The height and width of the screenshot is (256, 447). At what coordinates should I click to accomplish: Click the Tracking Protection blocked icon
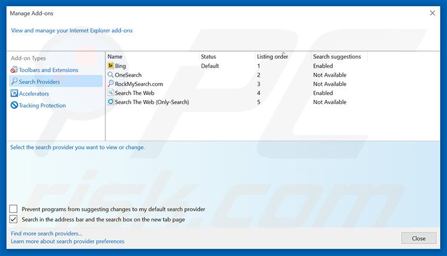coord(14,105)
